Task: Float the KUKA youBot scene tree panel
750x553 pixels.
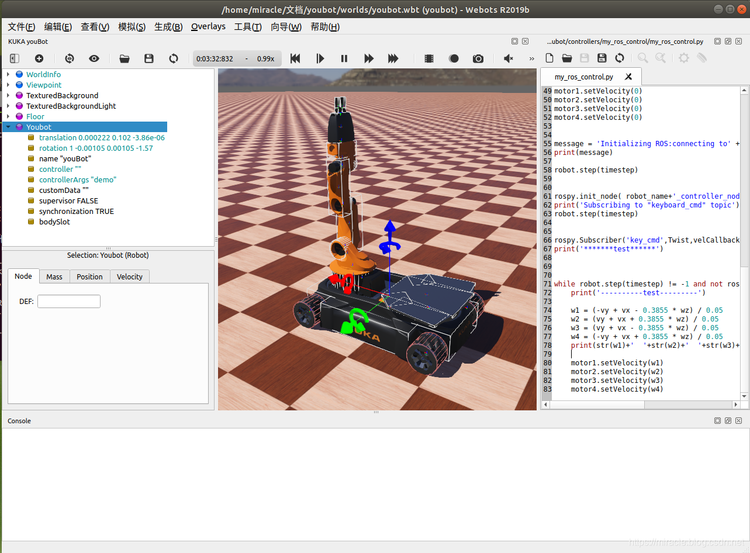Action: 514,42
